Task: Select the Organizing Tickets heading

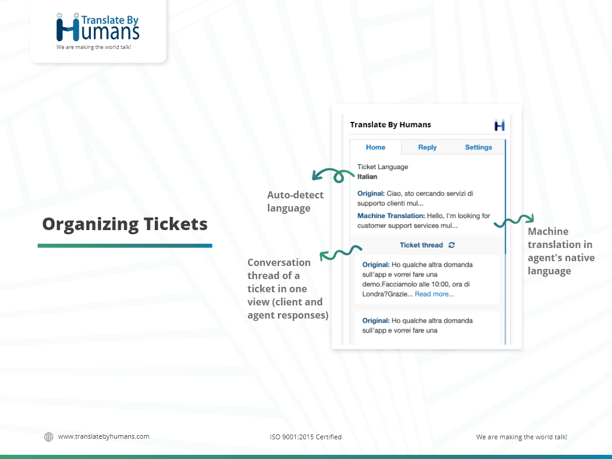Action: click(x=125, y=224)
